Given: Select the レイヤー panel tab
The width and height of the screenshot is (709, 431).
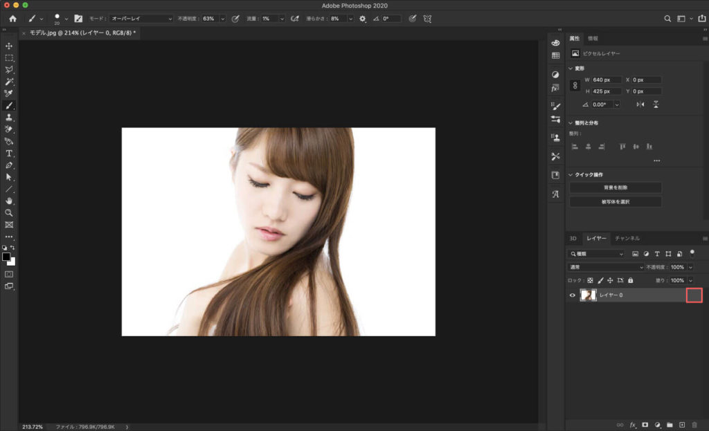Looking at the screenshot, I should [596, 238].
